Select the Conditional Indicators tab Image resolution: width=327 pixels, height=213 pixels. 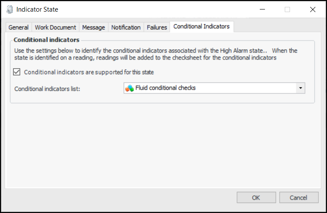click(x=202, y=26)
